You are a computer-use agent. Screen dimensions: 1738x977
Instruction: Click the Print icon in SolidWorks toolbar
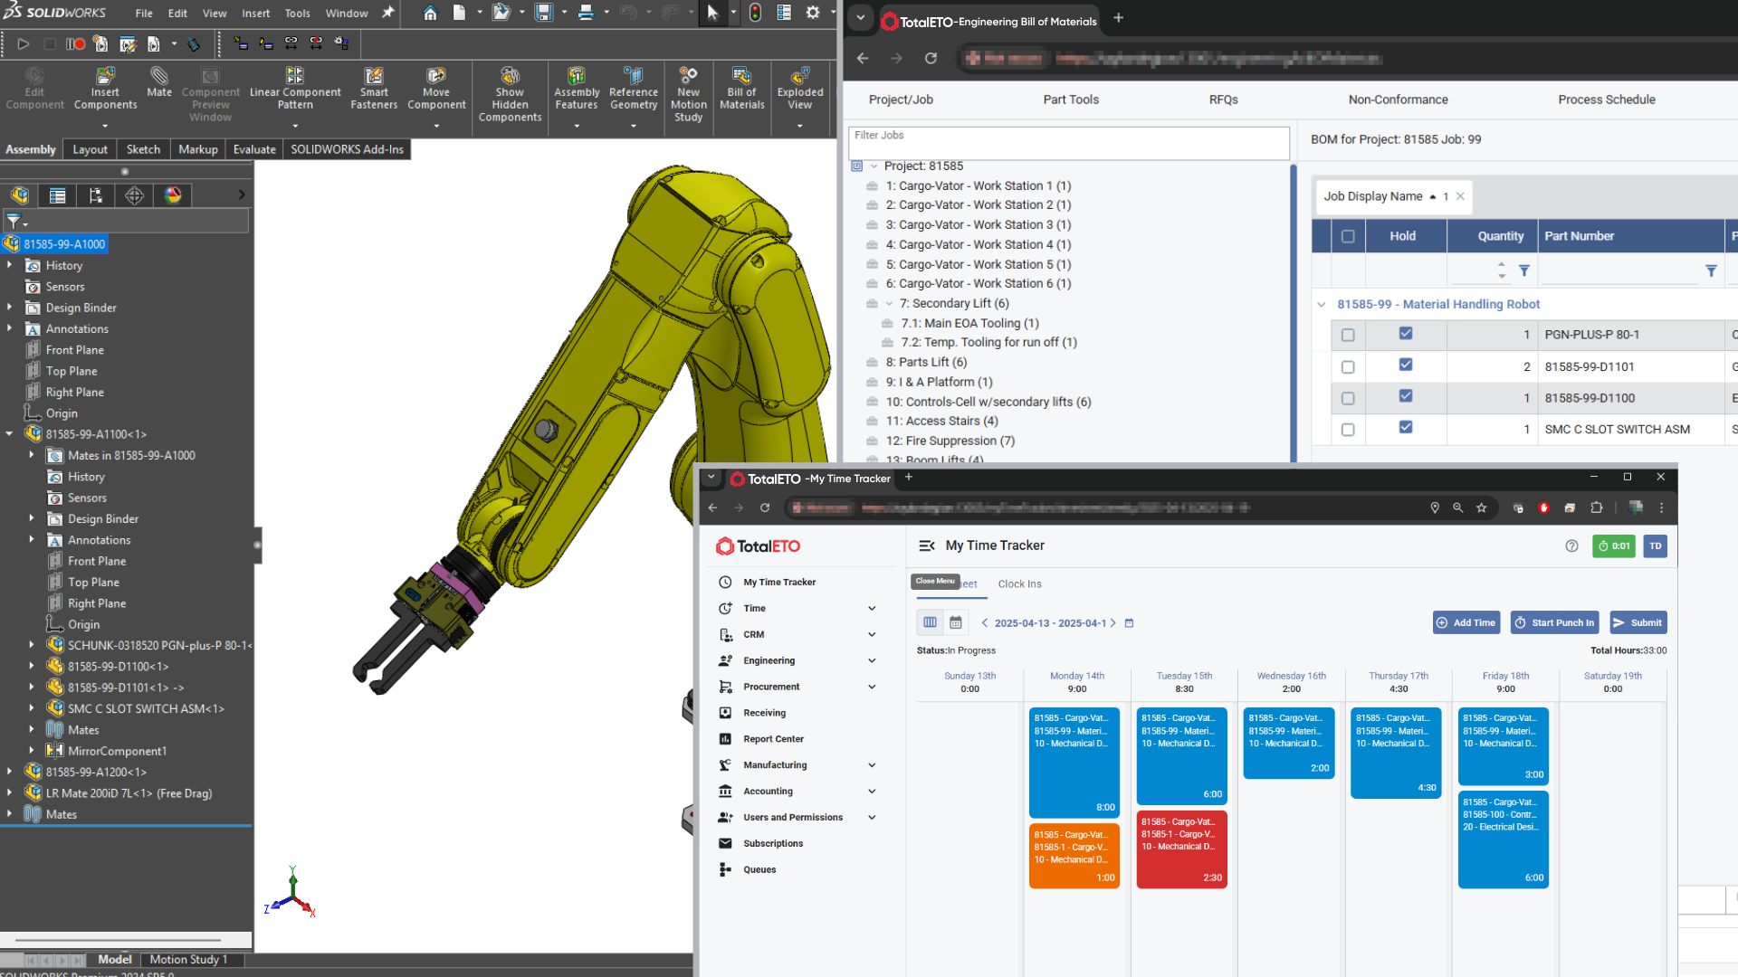586,13
